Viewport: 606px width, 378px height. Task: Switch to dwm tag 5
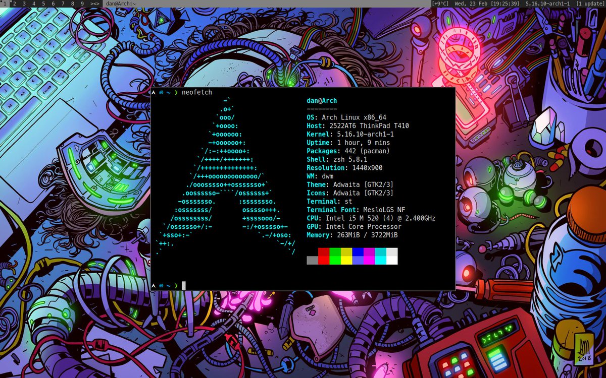pos(43,4)
